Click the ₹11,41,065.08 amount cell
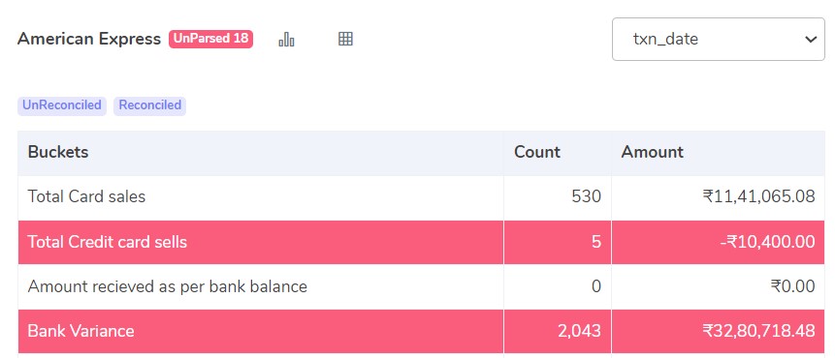This screenshot has width=835, height=358. (758, 197)
